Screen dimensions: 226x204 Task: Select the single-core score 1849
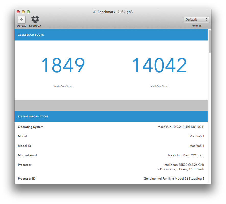(x=63, y=65)
